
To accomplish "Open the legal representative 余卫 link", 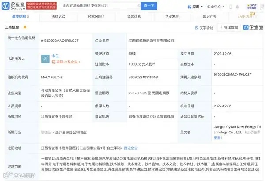I will click(55, 56).
